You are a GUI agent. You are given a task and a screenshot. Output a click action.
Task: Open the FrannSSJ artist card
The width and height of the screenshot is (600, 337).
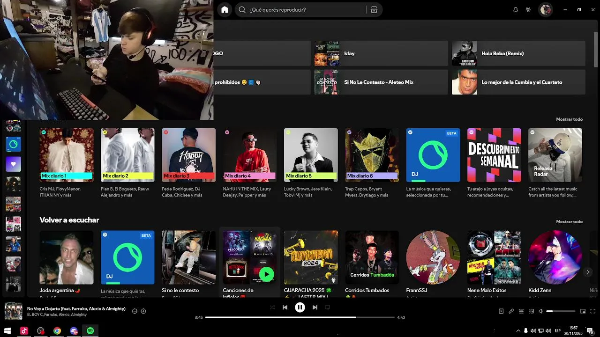coord(433,262)
